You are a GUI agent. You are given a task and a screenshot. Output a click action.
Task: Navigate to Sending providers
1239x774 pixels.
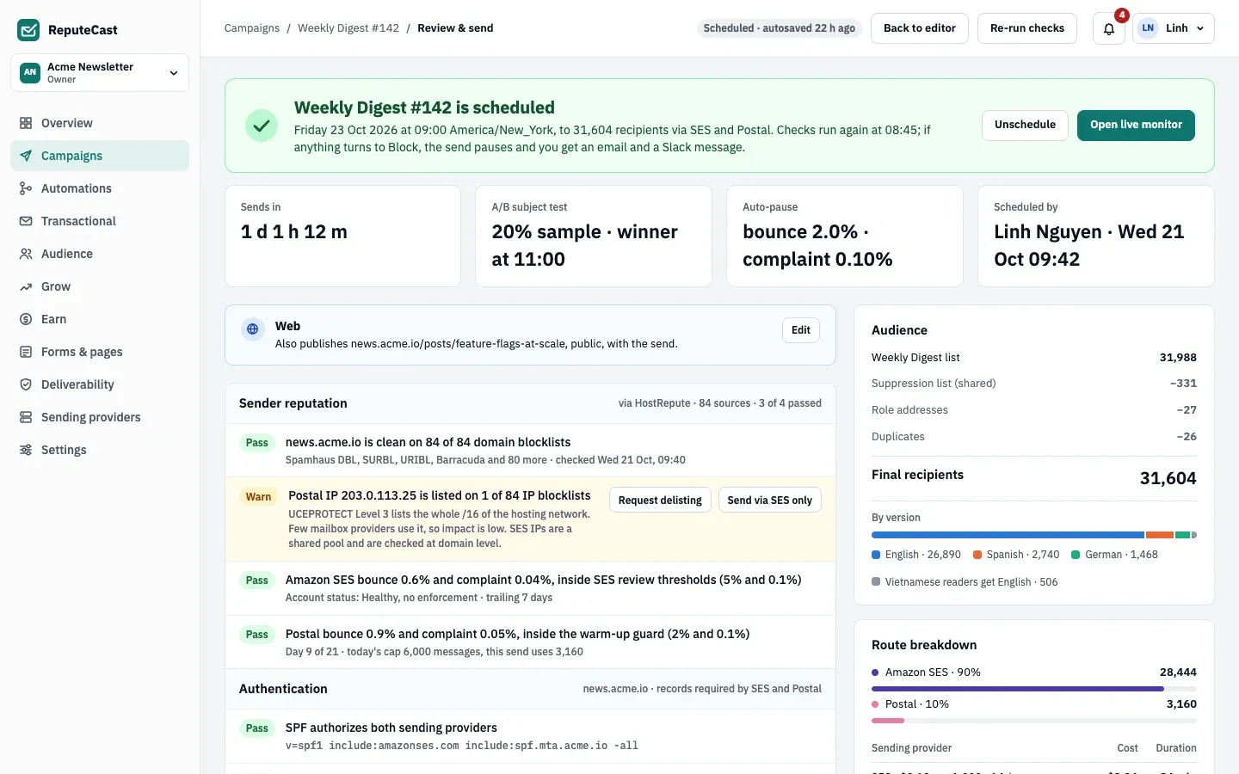pos(100,417)
